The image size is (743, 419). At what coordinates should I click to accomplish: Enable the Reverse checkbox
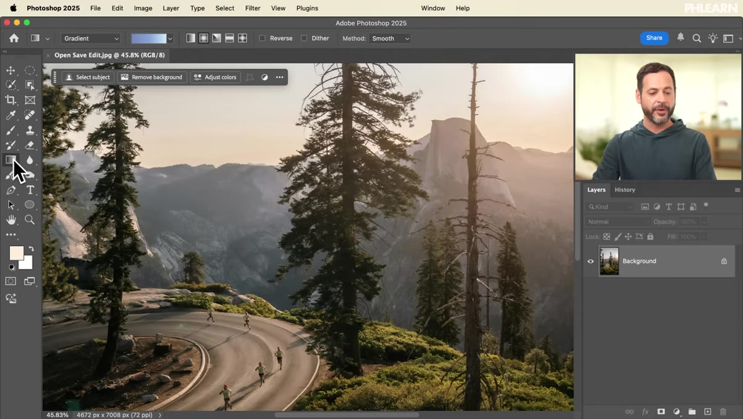point(262,38)
